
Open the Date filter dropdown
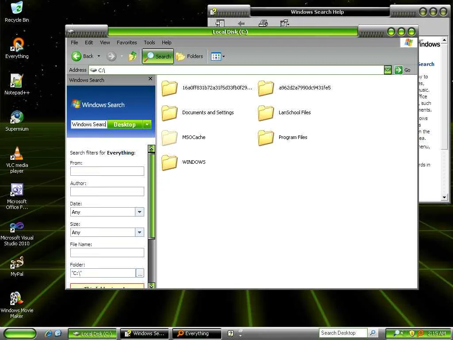pyautogui.click(x=139, y=212)
